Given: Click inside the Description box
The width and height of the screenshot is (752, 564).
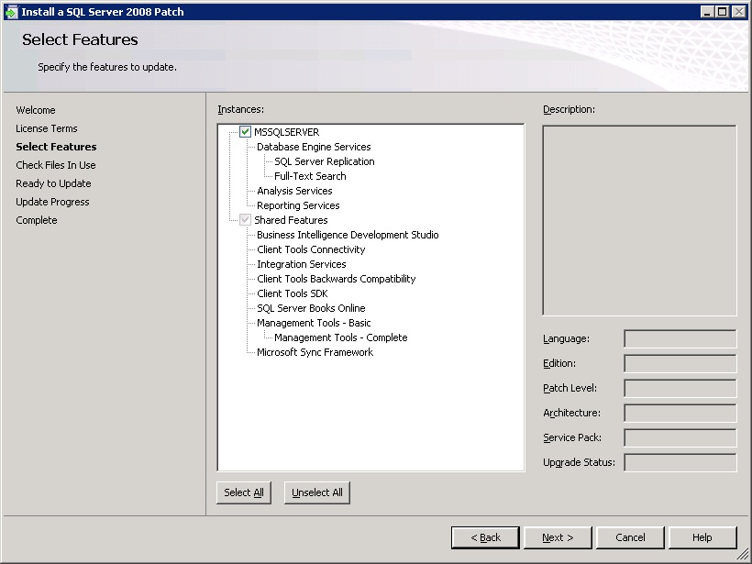Looking at the screenshot, I should pyautogui.click(x=639, y=221).
